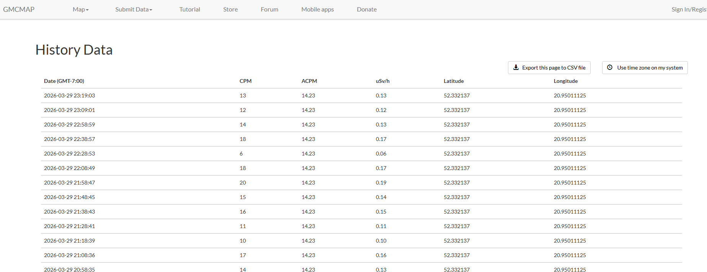Click the uSv/h column header
This screenshot has height=272, width=707.
pos(382,81)
